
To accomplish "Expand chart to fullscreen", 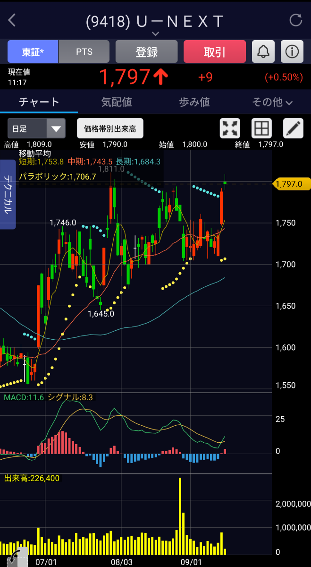I will (230, 128).
